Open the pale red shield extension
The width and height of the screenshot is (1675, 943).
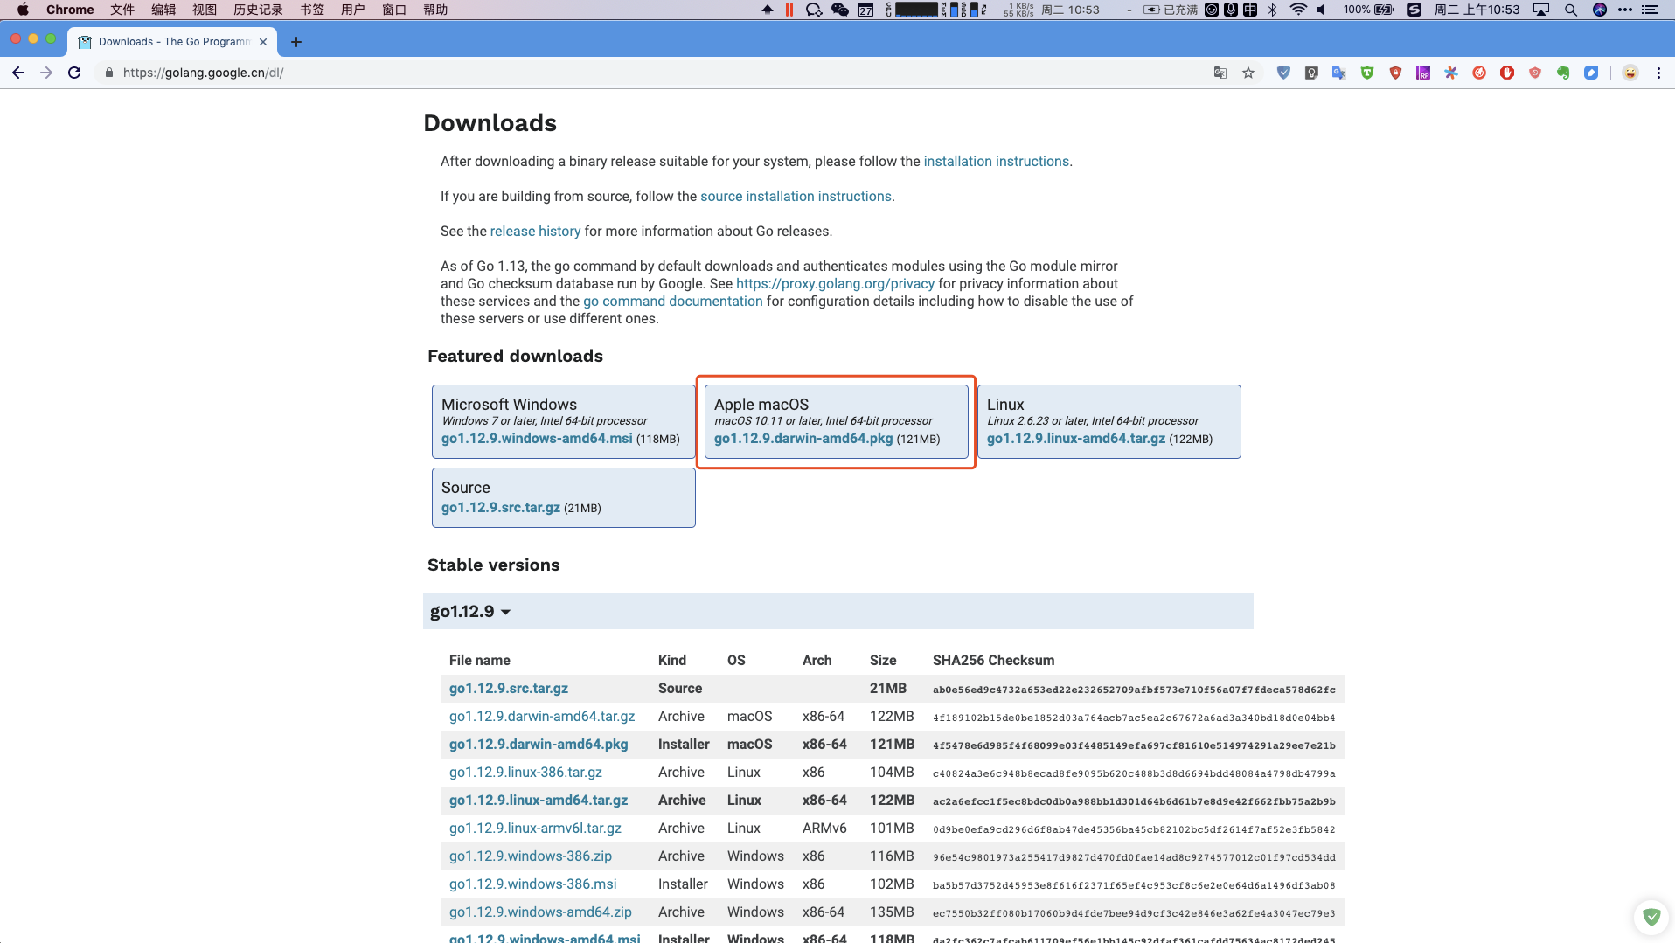[x=1535, y=73]
